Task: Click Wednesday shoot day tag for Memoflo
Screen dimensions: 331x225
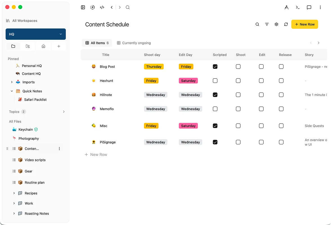Action: pos(156,109)
